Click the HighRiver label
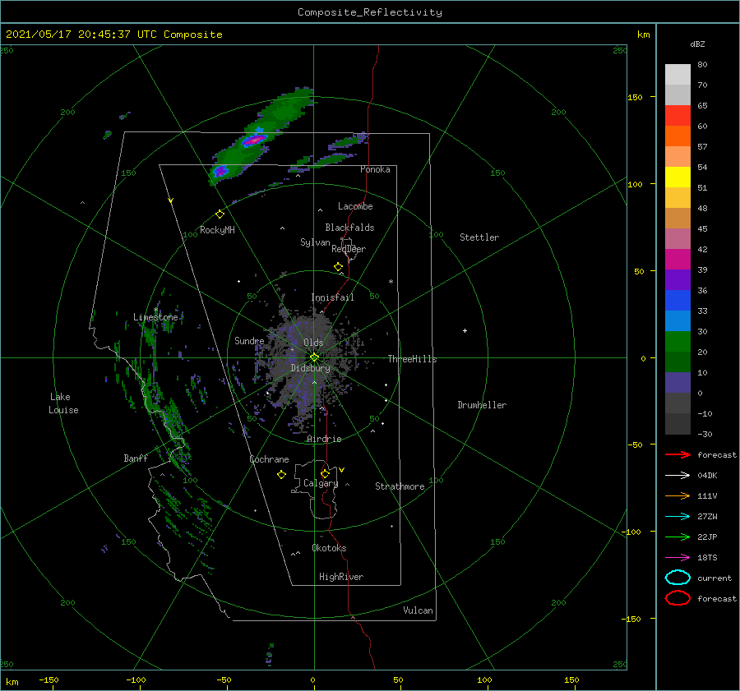 [x=341, y=577]
